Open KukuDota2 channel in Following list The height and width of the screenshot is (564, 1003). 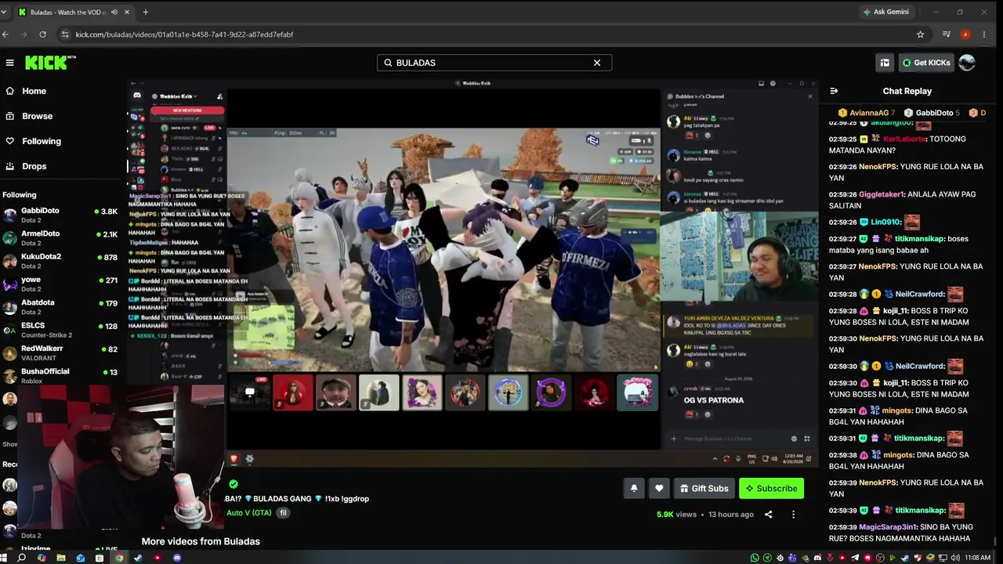61,261
